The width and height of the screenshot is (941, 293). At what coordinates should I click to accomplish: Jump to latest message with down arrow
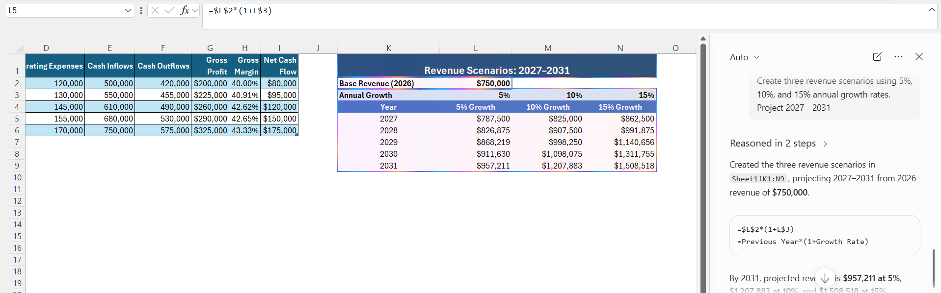(825, 278)
